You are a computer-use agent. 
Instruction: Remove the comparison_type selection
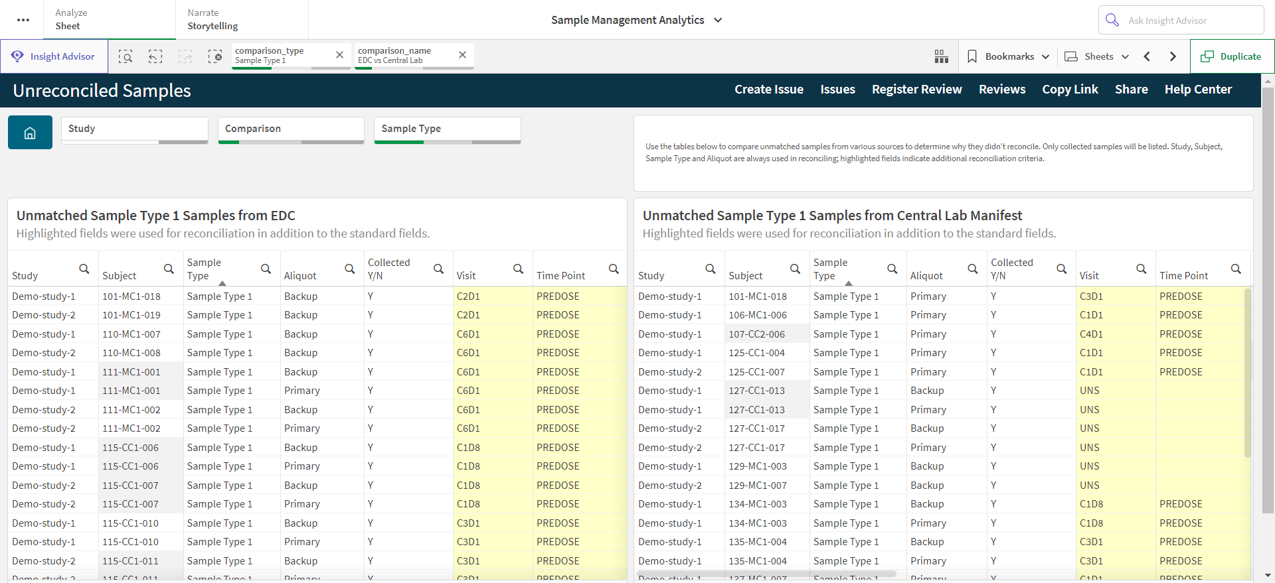(x=339, y=55)
